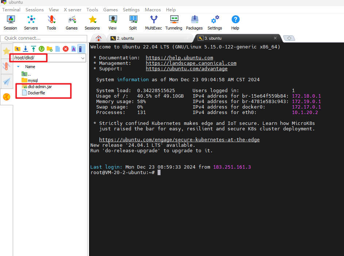Refresh the SFTP folder listing
344x256 pixels.
coord(42,49)
